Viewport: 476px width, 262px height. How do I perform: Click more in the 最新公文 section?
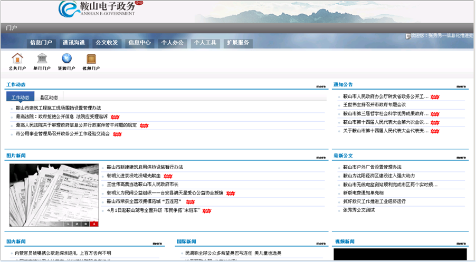[x=461, y=158]
